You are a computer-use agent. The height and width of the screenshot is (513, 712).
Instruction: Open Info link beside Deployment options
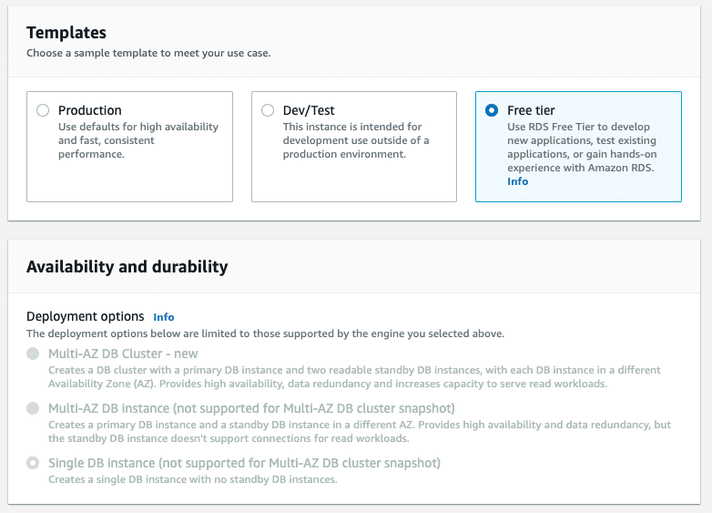point(164,317)
